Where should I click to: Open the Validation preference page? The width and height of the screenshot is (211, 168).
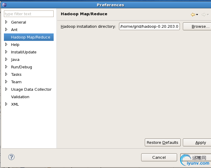point(20,97)
